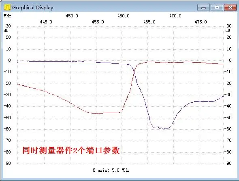The height and width of the screenshot is (181, 239).
Task: Click the MHz unit label
Action: (x=7, y=16)
